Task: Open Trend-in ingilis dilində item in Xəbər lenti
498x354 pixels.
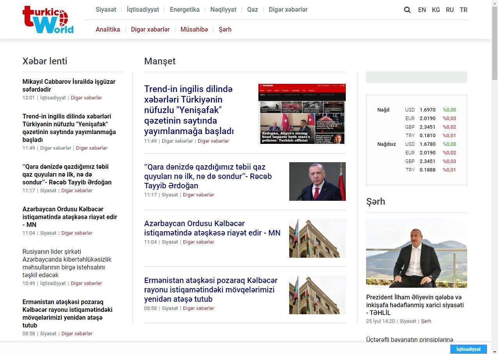Action: coord(69,128)
